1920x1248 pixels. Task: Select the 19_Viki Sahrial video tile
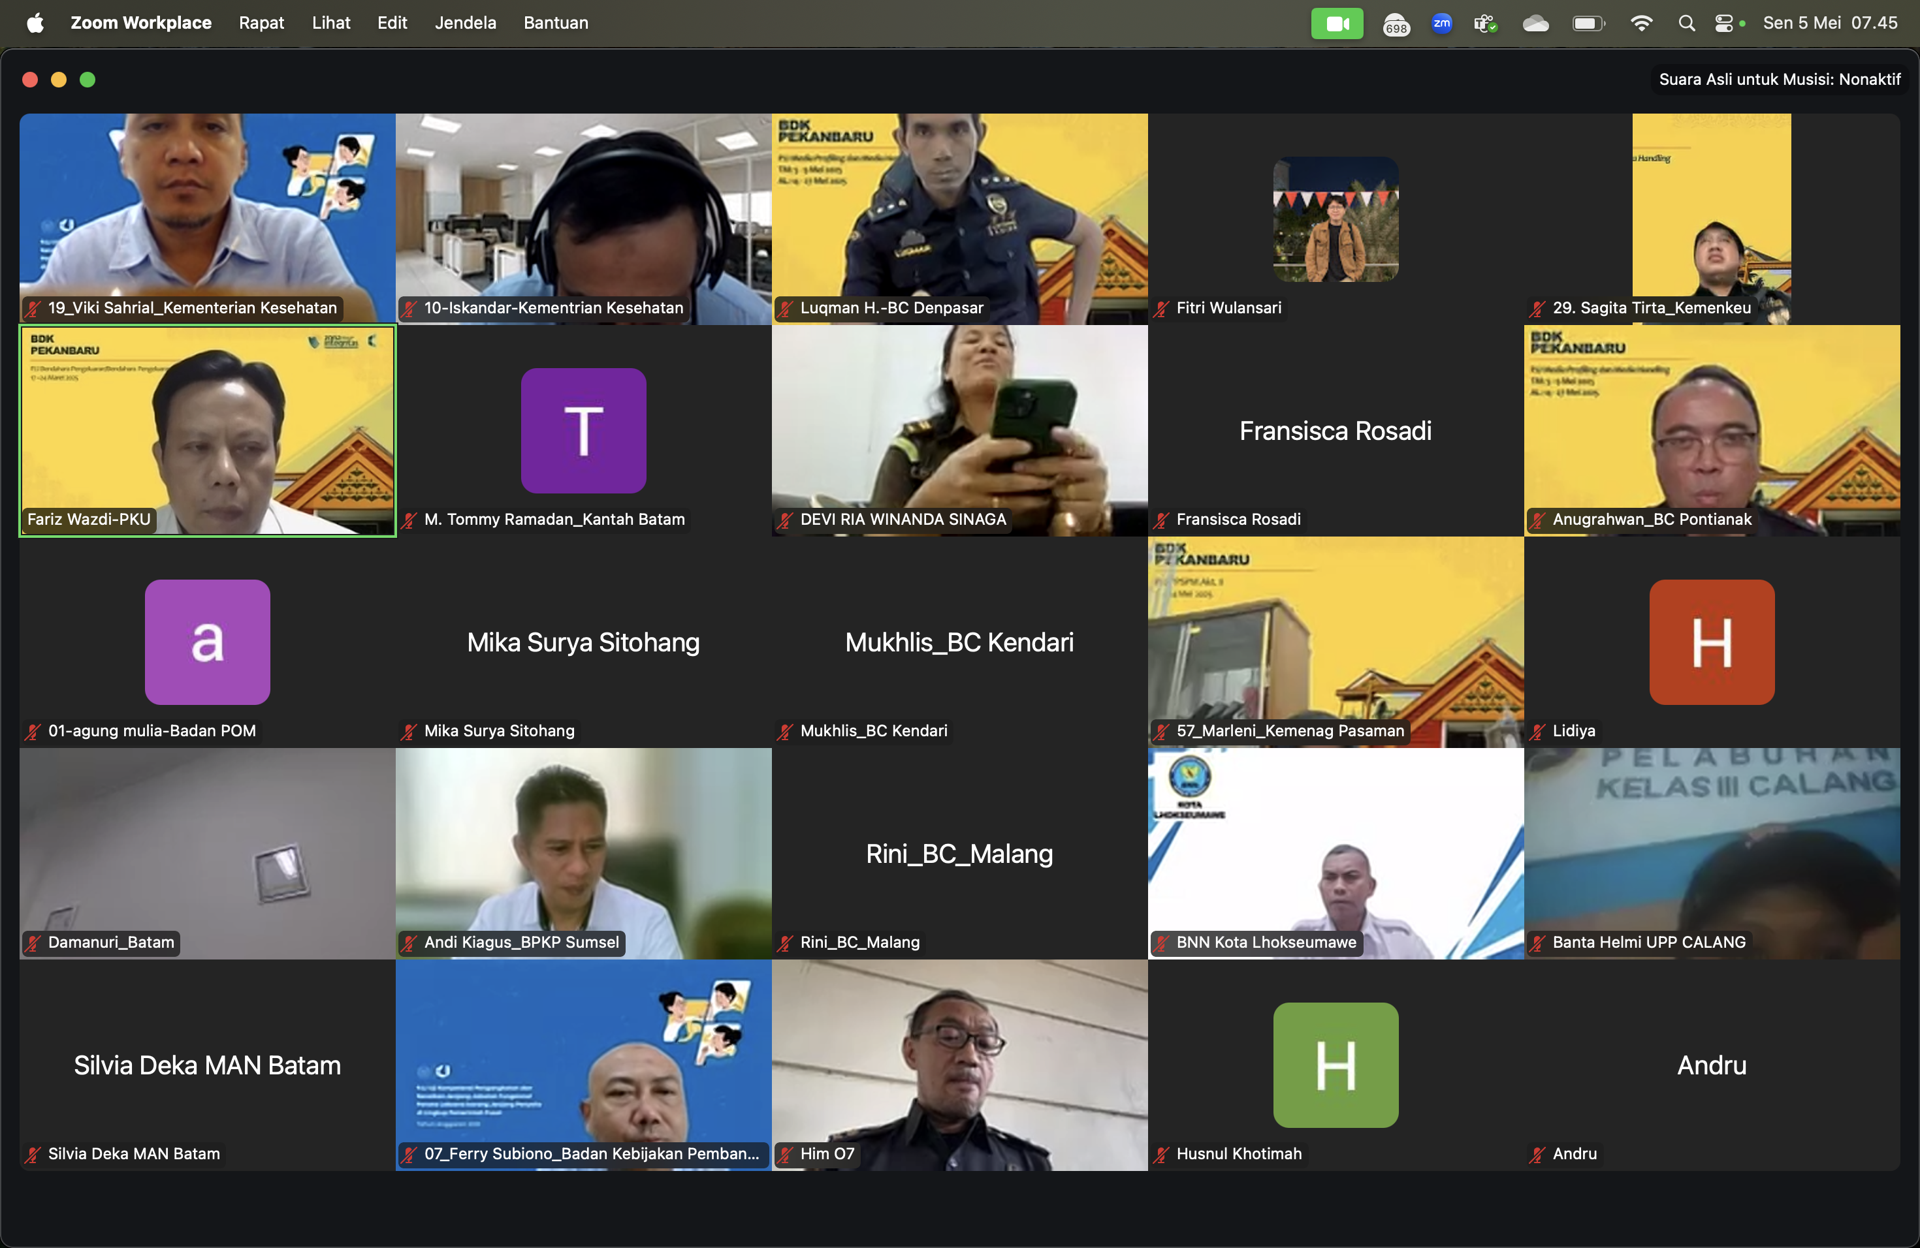click(x=207, y=219)
